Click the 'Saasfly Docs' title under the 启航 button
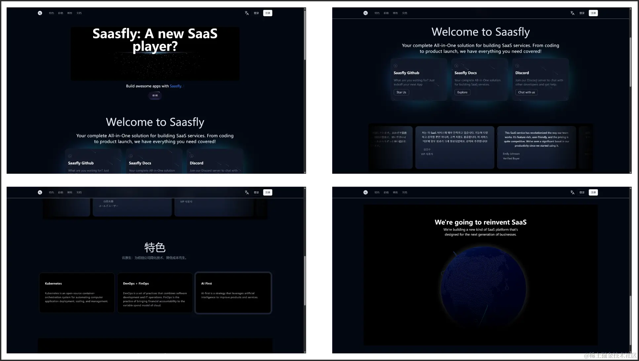 (140, 163)
